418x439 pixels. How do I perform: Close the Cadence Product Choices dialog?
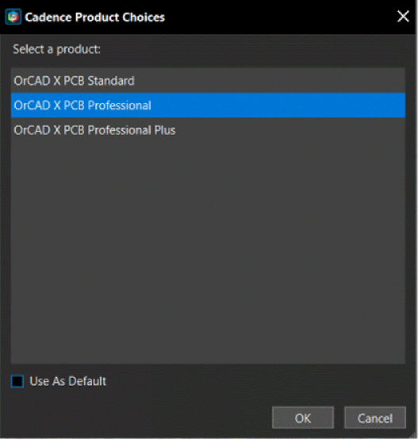(x=403, y=16)
